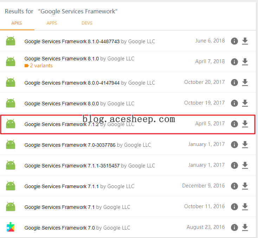Screen dimensions: 258x238
Task: Open info for Framework 7.1.1-3515457
Action: coord(234,165)
